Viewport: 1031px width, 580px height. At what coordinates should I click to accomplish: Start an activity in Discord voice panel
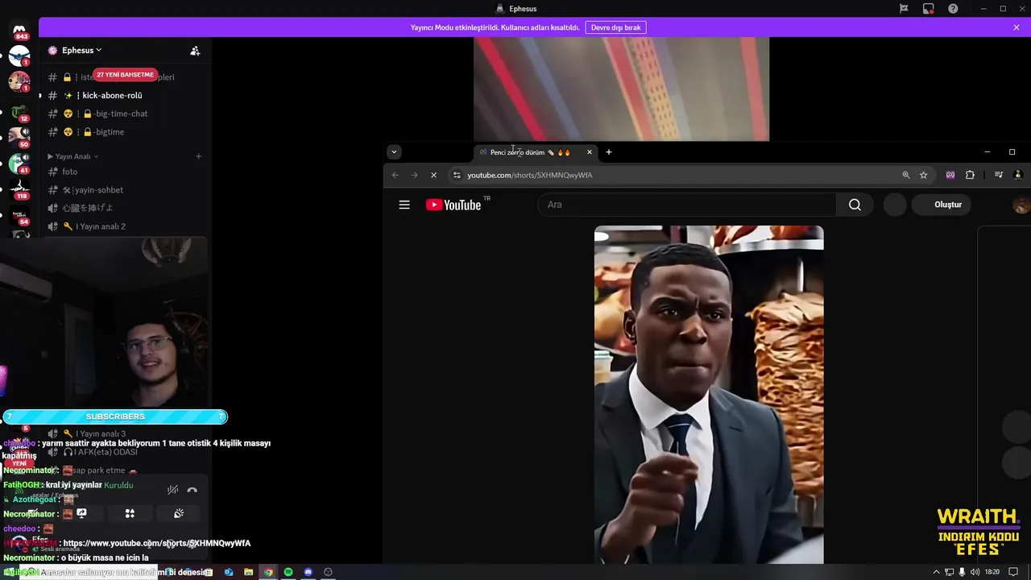[130, 513]
